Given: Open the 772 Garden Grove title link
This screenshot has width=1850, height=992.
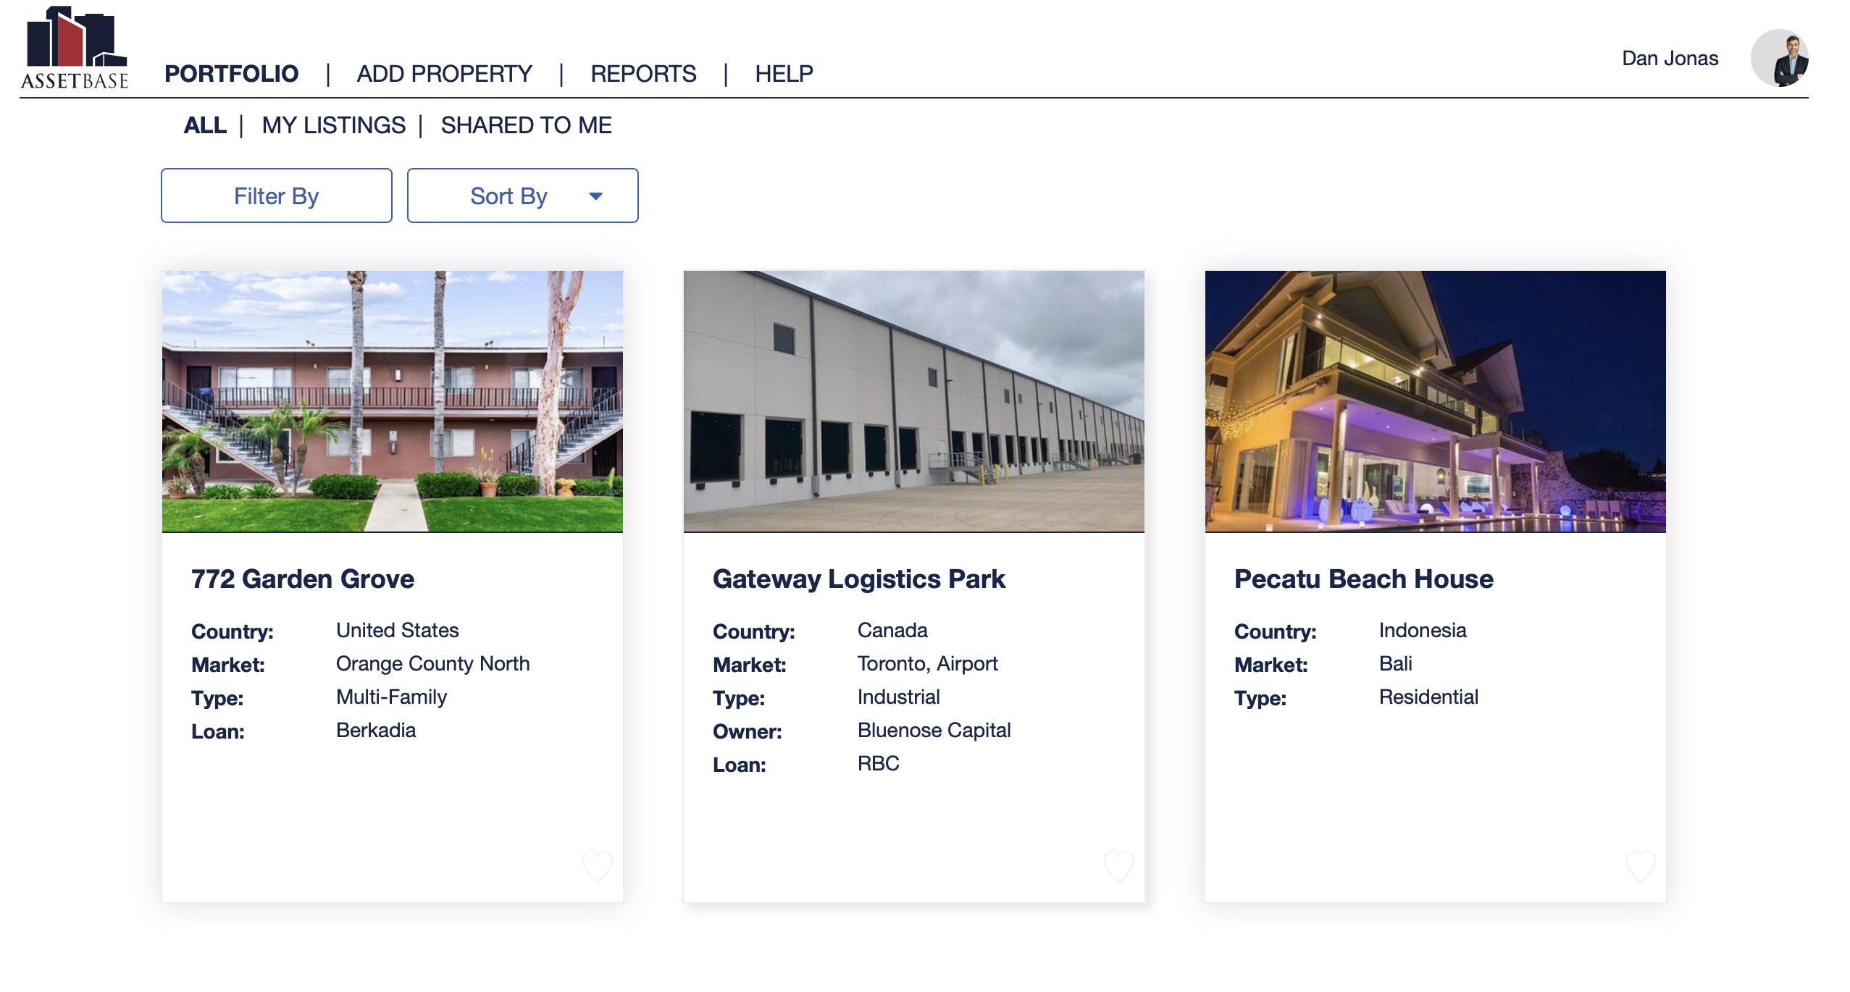Looking at the screenshot, I should click(x=303, y=579).
